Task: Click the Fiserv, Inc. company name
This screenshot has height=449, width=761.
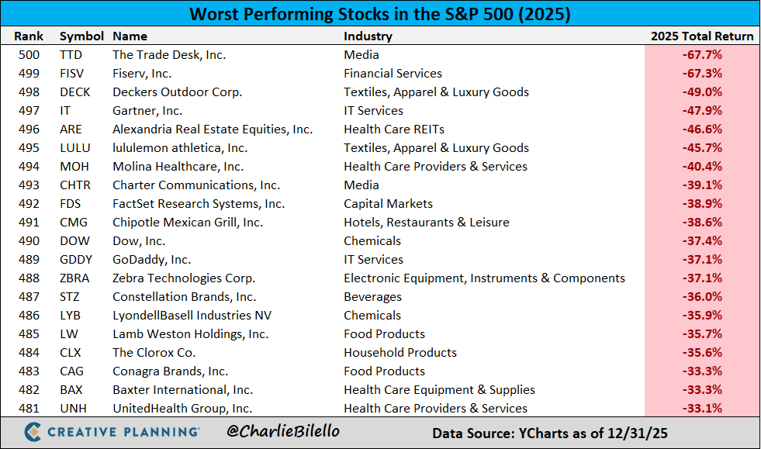Action: click(142, 74)
